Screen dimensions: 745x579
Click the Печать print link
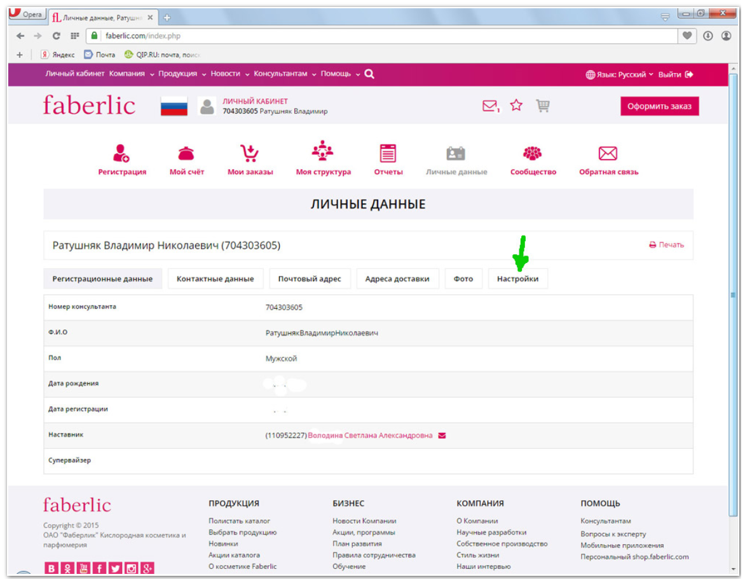(x=667, y=245)
